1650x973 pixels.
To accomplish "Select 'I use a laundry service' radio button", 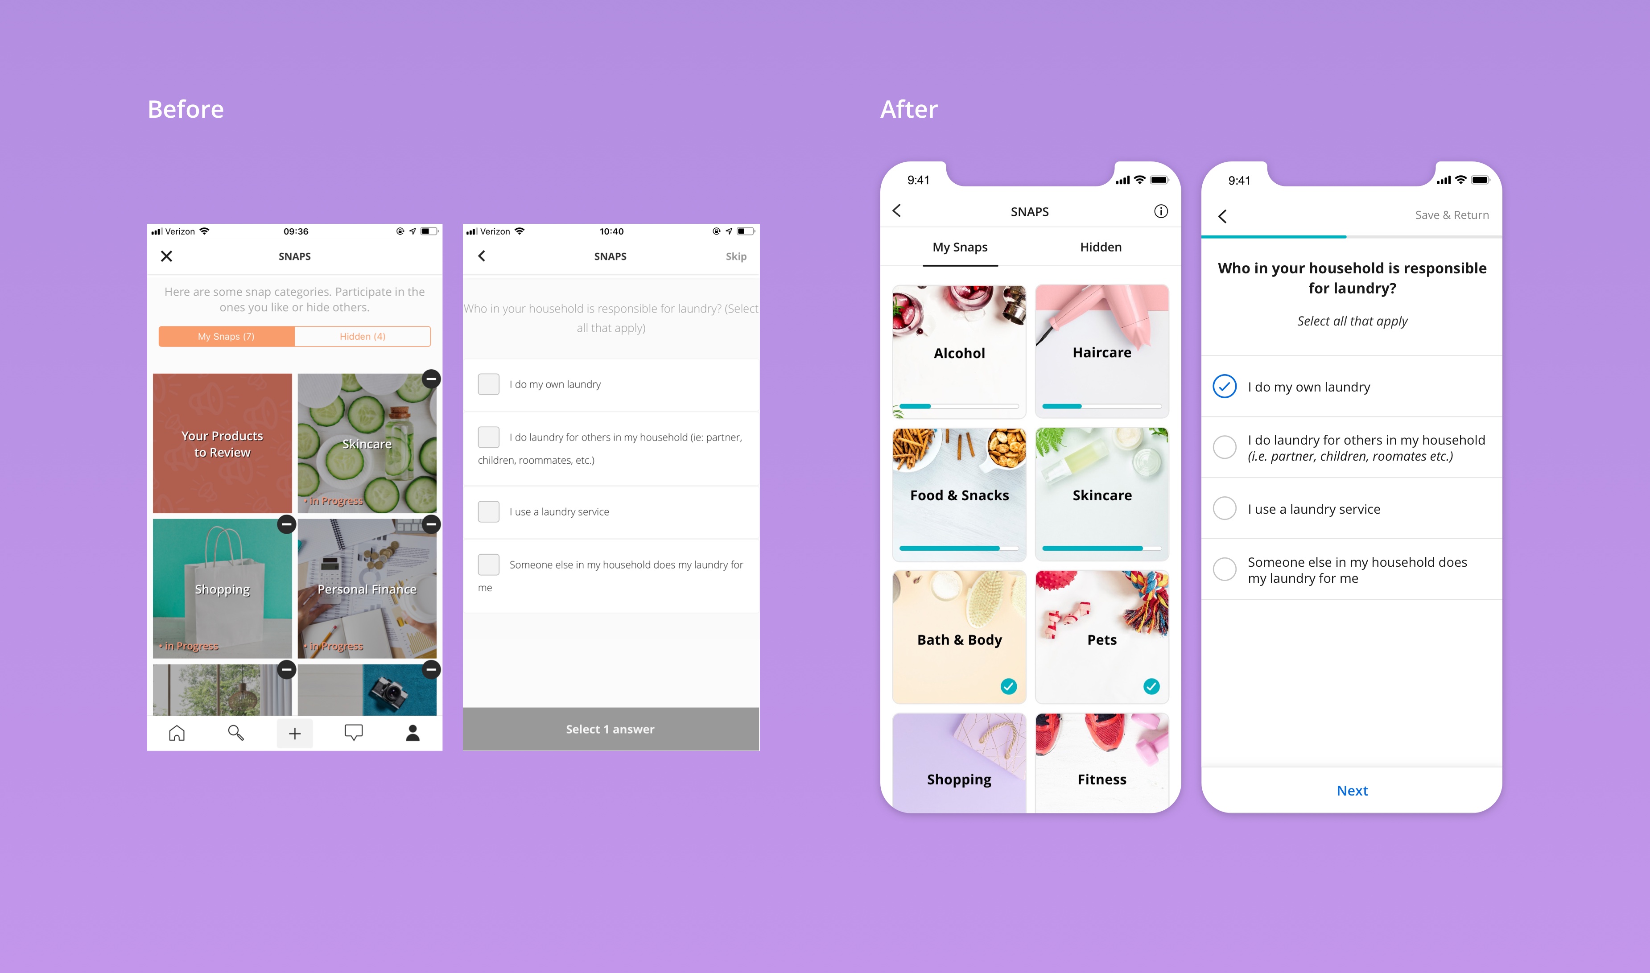I will pos(1224,507).
